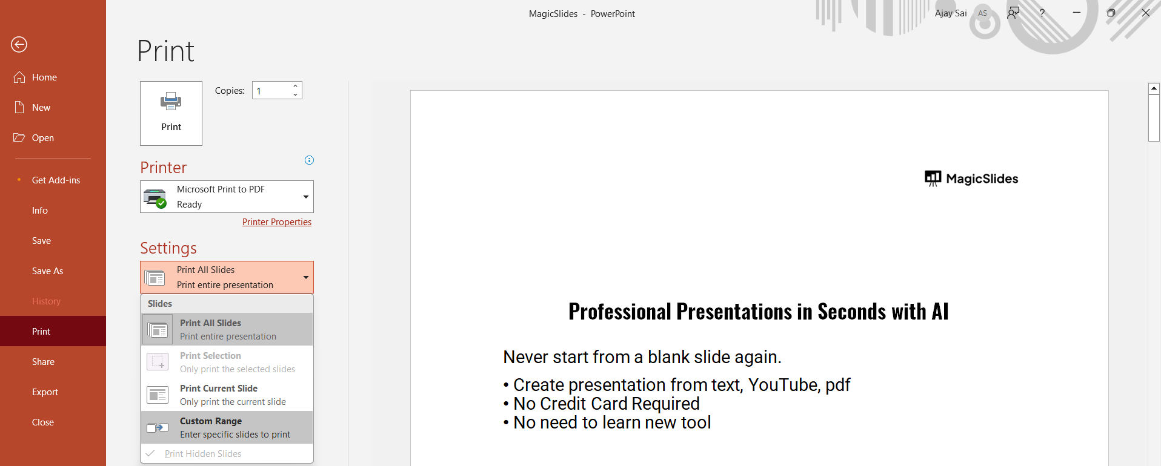1161x466 pixels.
Task: Close the PowerPoint window
Action: (x=1145, y=13)
